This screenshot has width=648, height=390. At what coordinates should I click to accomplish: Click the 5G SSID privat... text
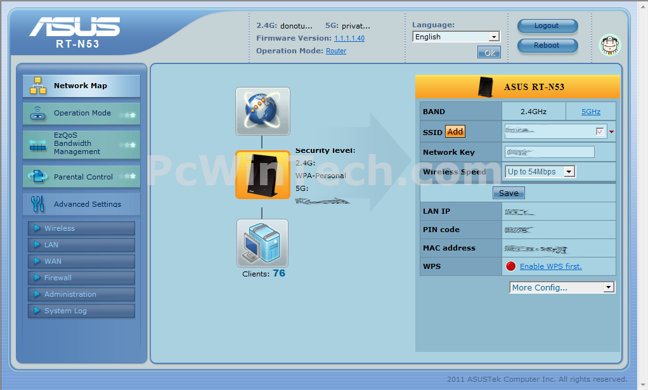pyautogui.click(x=356, y=26)
